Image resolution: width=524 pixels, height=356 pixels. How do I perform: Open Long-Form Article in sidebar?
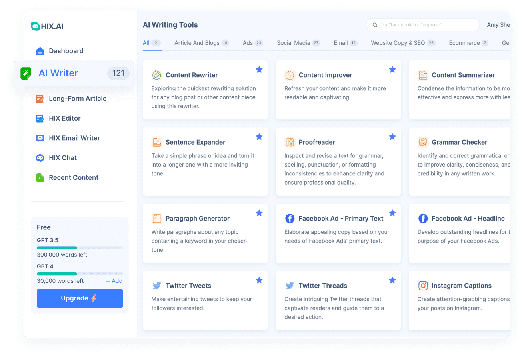coord(78,99)
